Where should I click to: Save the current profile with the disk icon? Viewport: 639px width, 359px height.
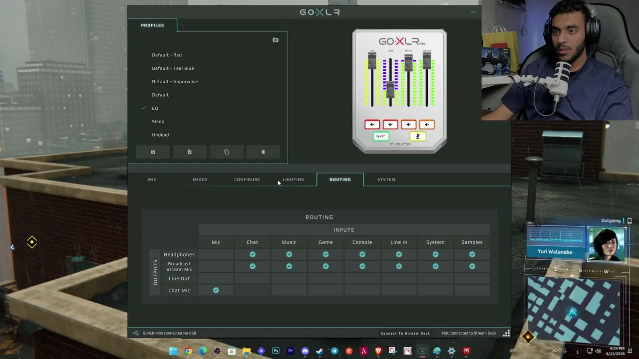[x=153, y=152]
